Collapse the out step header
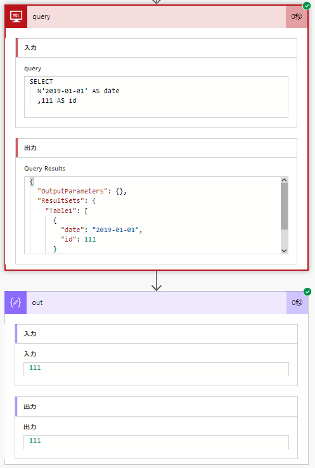315x468 pixels. pyautogui.click(x=157, y=302)
